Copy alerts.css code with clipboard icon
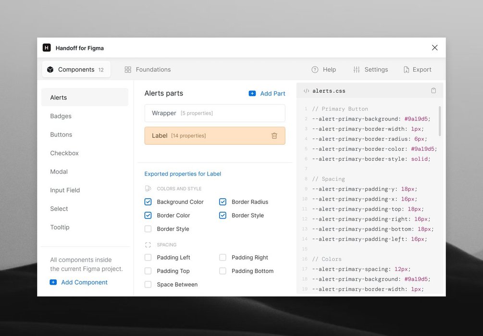Viewport: 483px width, 336px height. (x=433, y=90)
